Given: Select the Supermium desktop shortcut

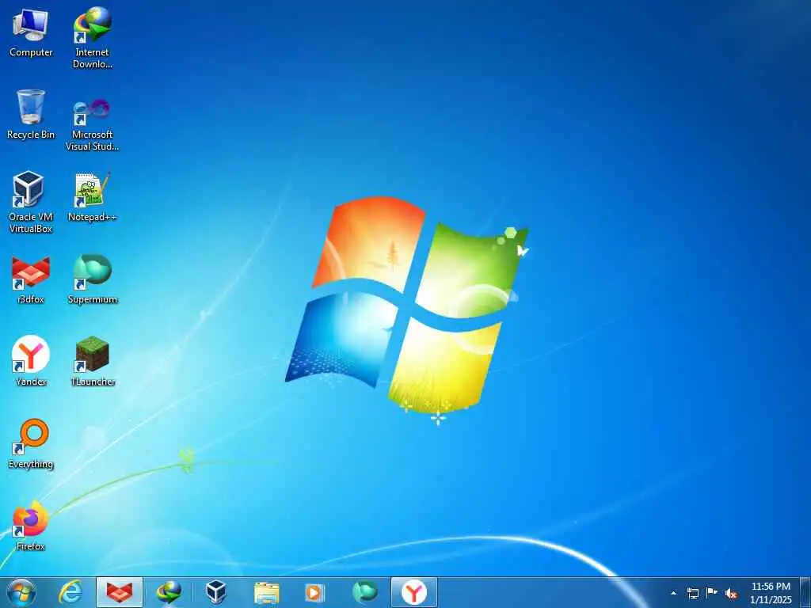Looking at the screenshot, I should coord(92,279).
